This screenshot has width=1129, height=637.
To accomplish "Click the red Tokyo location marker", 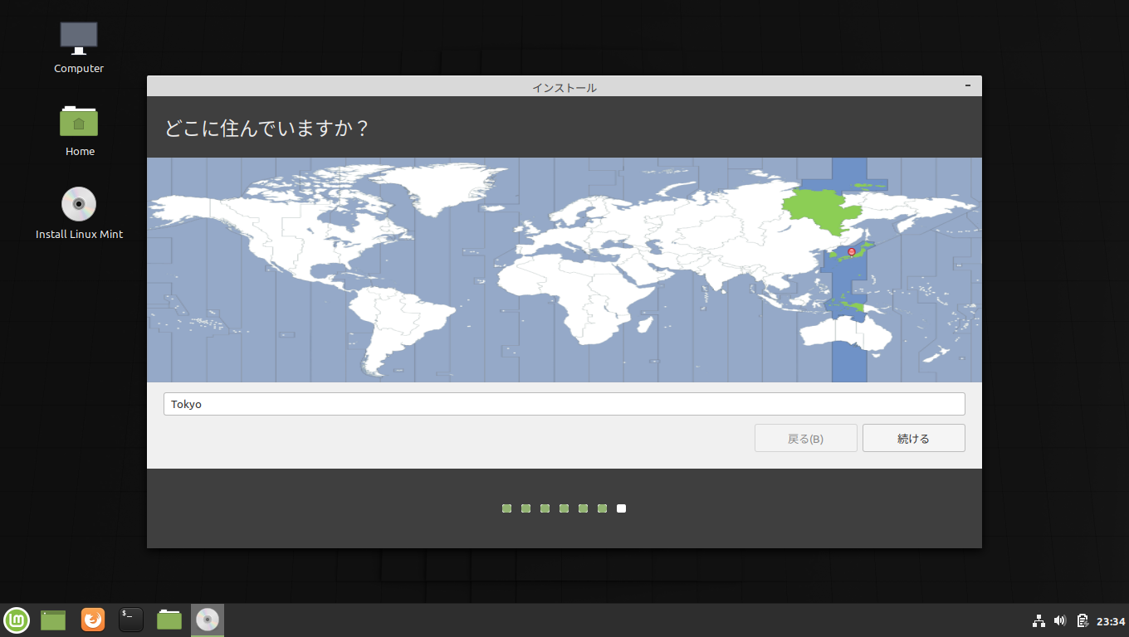I will pos(851,251).
